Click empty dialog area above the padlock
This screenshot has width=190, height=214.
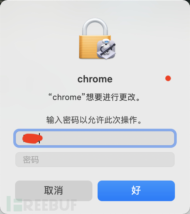click(x=95, y=9)
